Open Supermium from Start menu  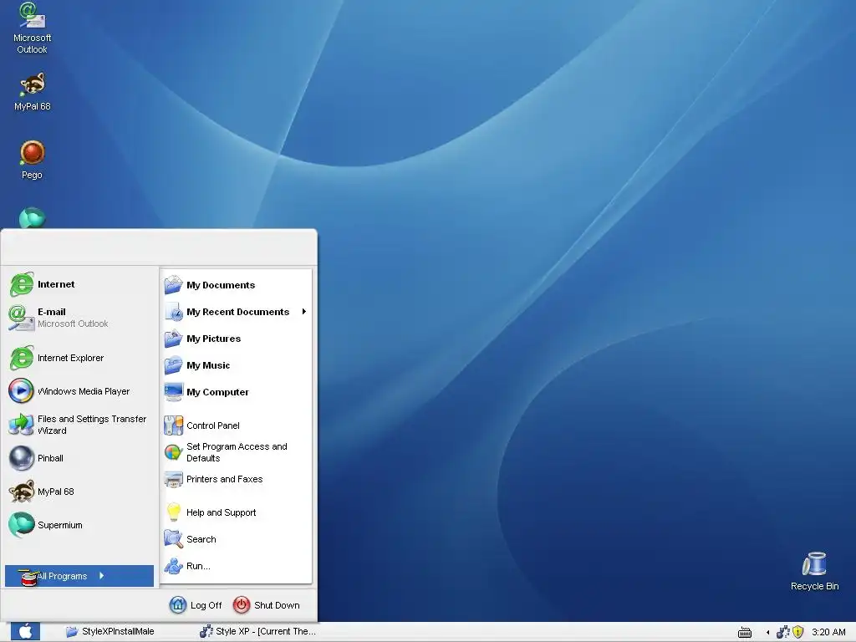[x=46, y=525]
